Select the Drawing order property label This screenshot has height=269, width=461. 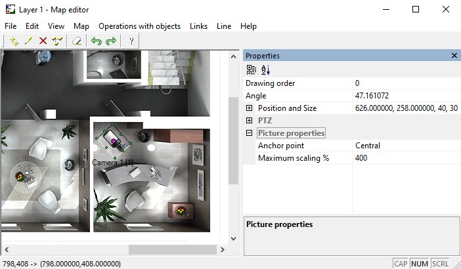pos(270,83)
